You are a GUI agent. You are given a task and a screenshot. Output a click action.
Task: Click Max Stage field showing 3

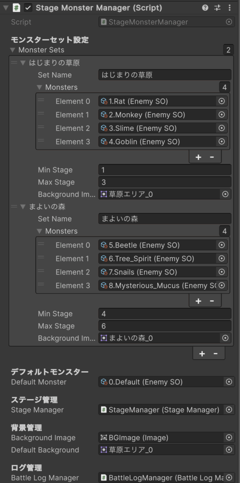(165, 182)
